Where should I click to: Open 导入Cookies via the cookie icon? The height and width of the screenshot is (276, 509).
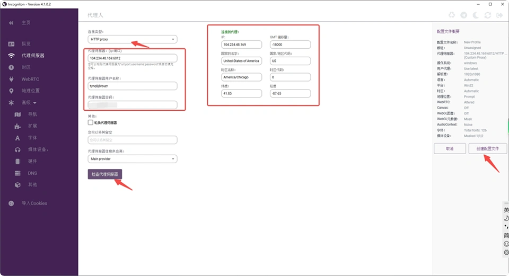[11, 203]
